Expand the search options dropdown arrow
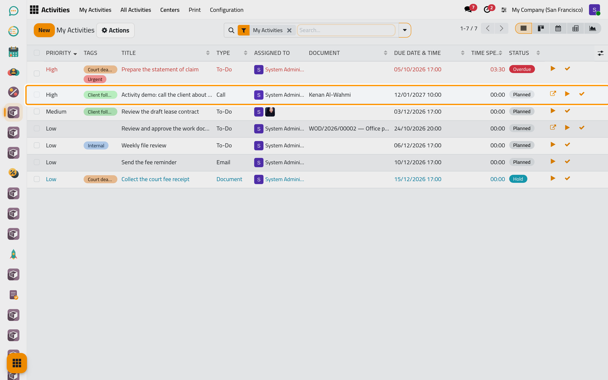The width and height of the screenshot is (608, 380). pyautogui.click(x=405, y=30)
